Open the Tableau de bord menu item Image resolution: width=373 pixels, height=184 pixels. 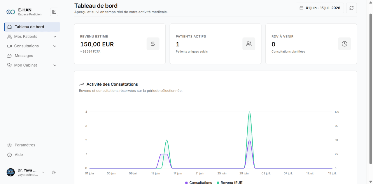(32, 27)
